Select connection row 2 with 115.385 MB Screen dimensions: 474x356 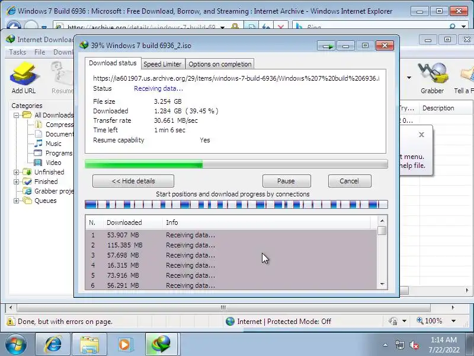click(231, 245)
